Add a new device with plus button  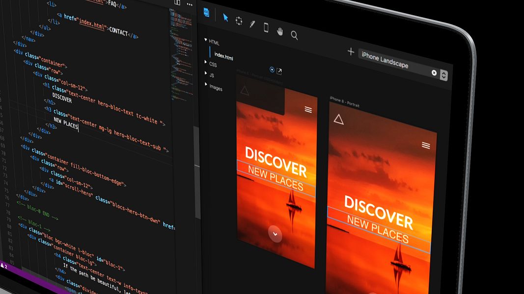click(x=351, y=51)
